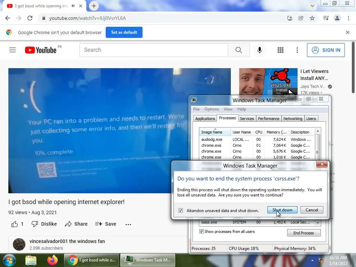Like the video with thumbs up
This screenshot has width=356, height=267.
coord(15,224)
